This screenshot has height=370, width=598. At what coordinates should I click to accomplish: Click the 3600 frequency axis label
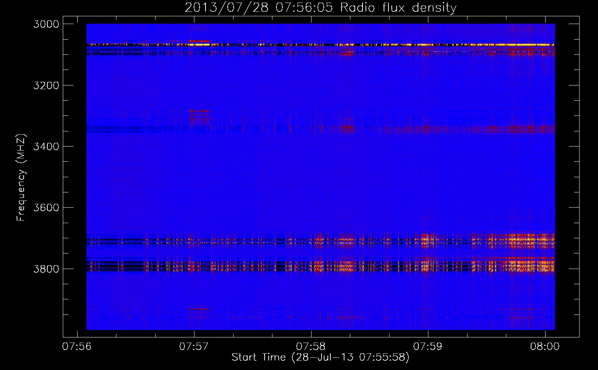click(x=46, y=208)
